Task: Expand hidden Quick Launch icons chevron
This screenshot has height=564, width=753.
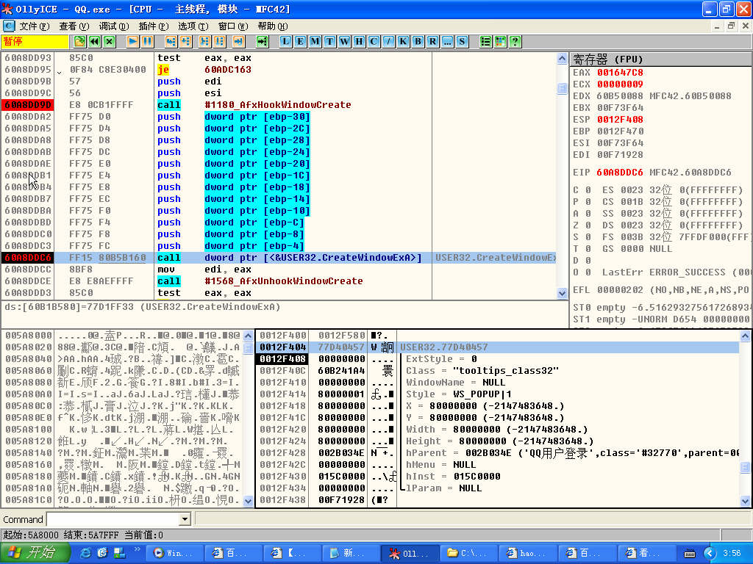Action: 137,550
